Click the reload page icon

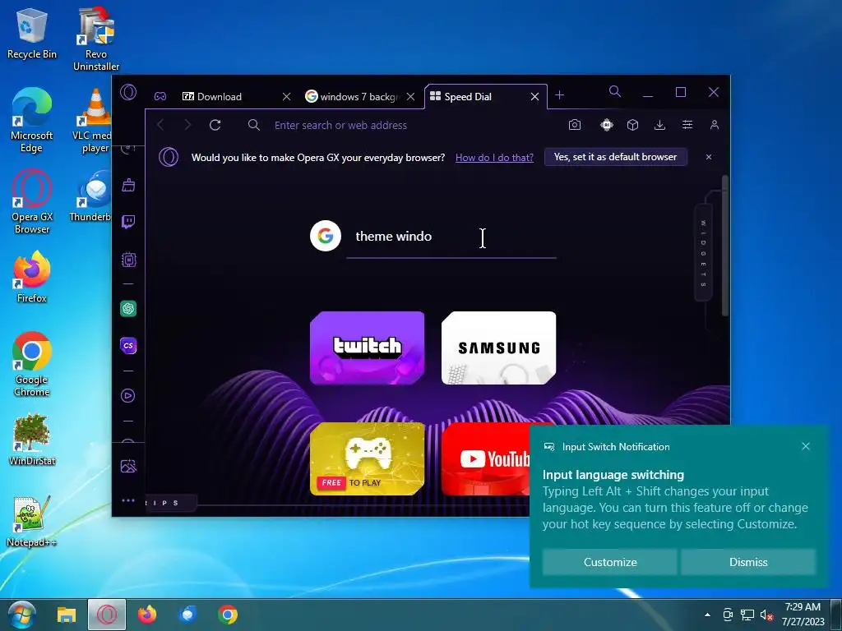coord(215,125)
